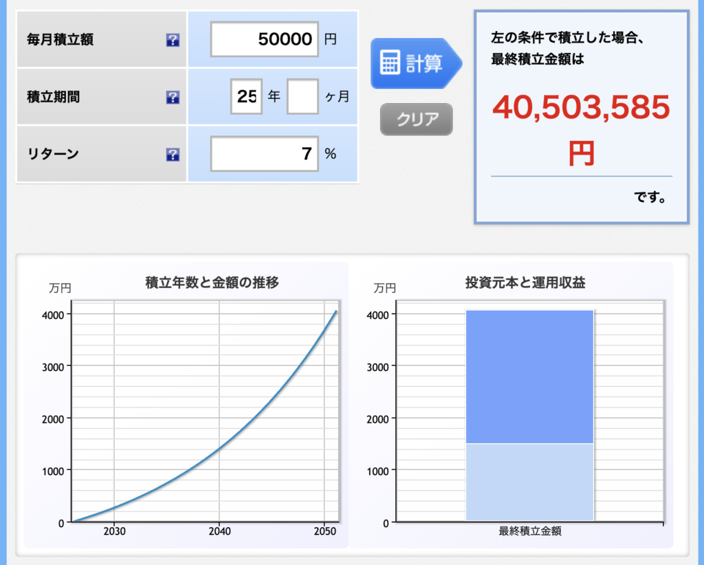Click the 2040 label on x-axis
The image size is (704, 565).
[x=219, y=531]
